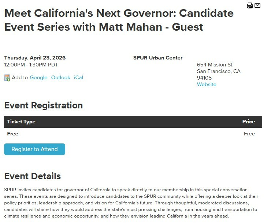Click the email envelope icon
This screenshot has width=271, height=223.
257,5
